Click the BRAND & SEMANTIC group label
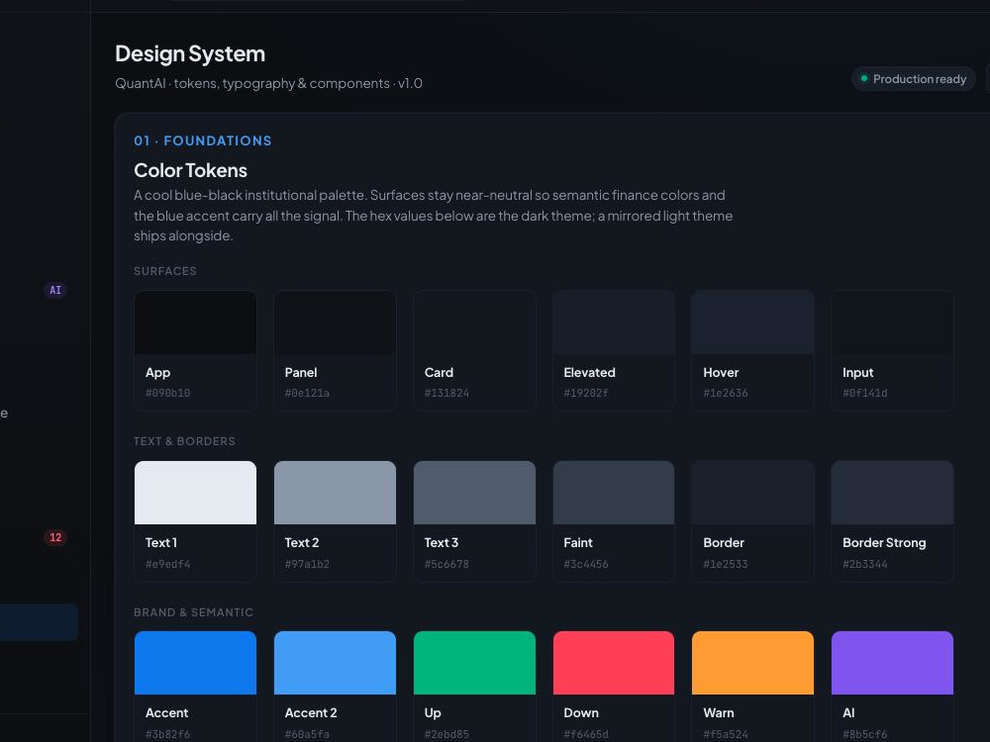This screenshot has height=742, width=990. click(193, 612)
